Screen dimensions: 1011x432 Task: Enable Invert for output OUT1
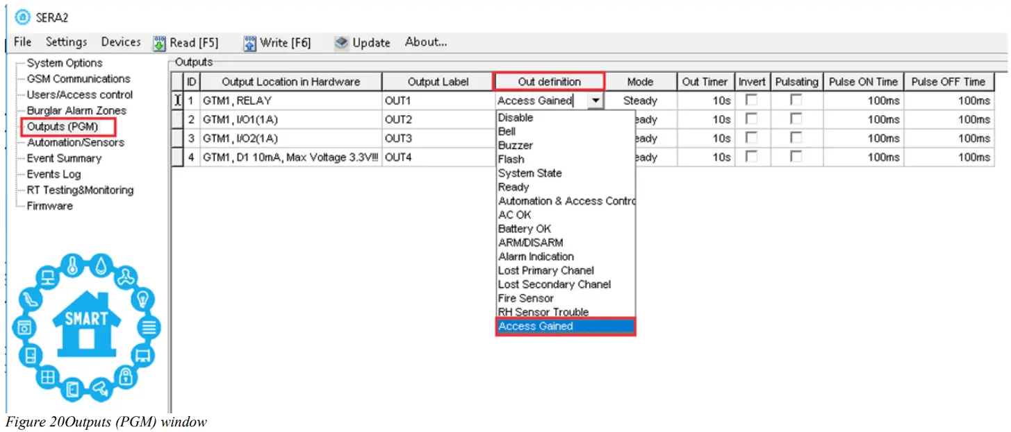pos(752,100)
